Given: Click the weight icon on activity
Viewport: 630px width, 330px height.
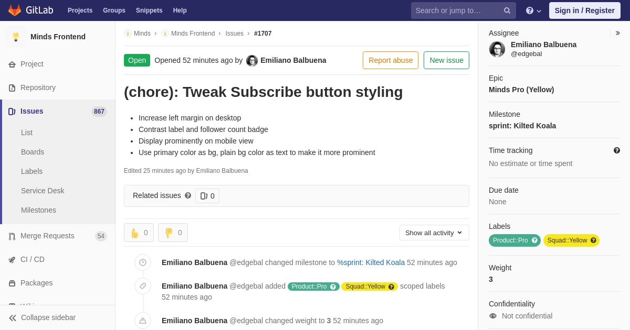Looking at the screenshot, I should (x=143, y=321).
